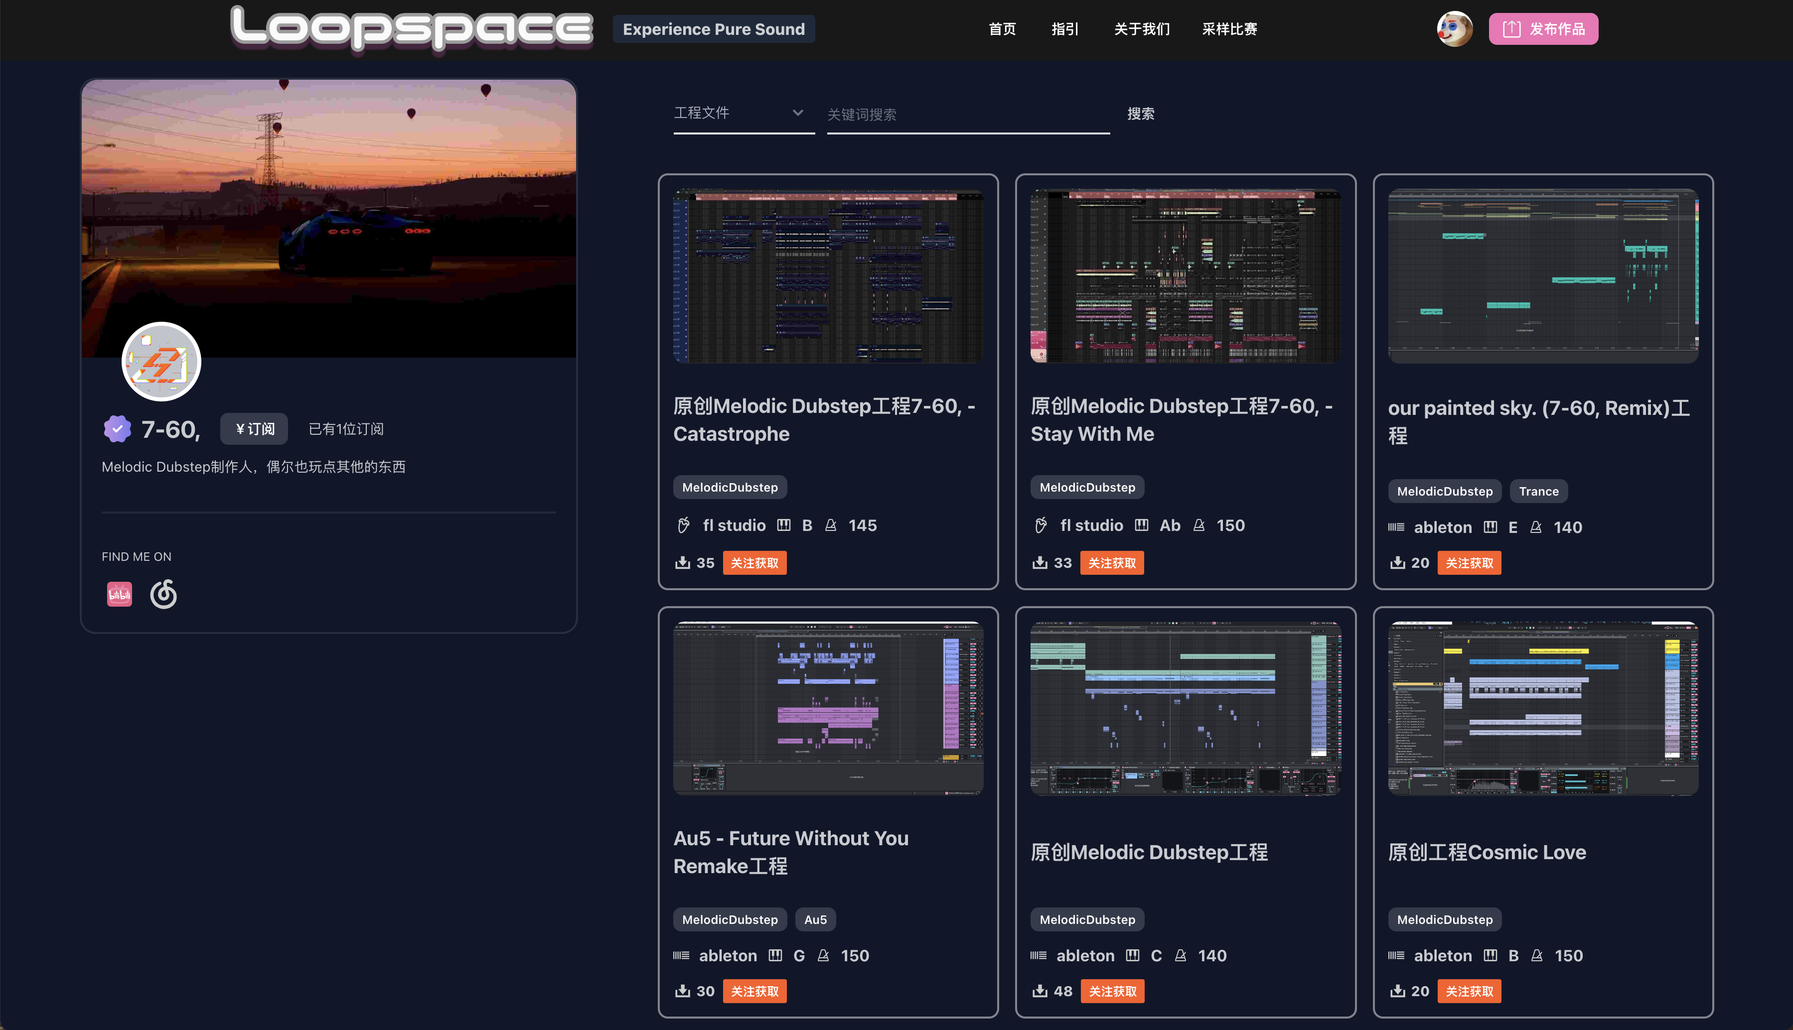
Task: Click the 搜索 search button
Action: pos(1140,113)
